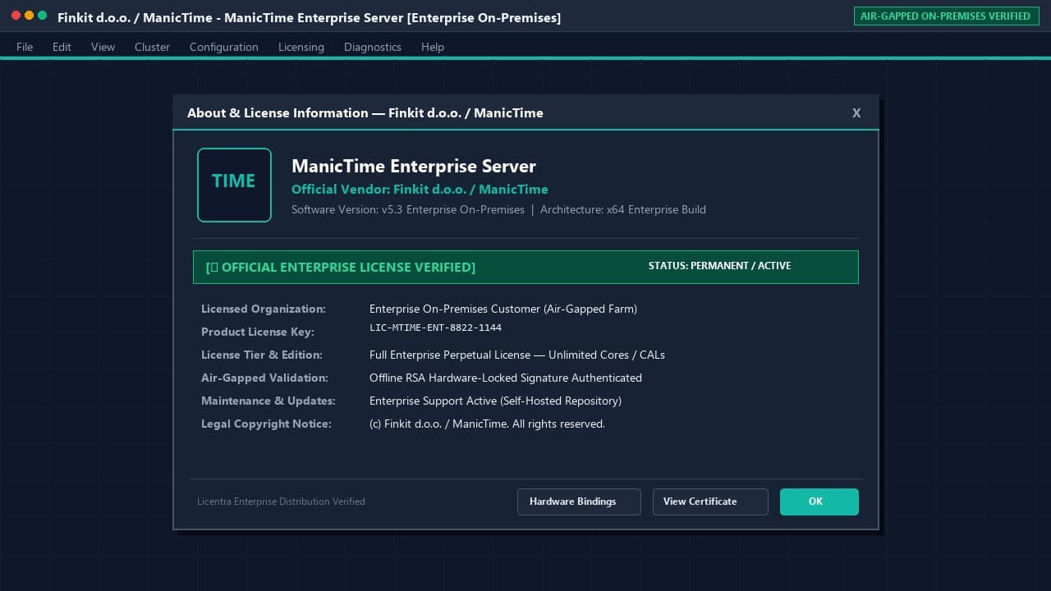This screenshot has width=1051, height=591.
Task: Click the Air-Gapped On-Premises Verified badge
Action: [945, 16]
